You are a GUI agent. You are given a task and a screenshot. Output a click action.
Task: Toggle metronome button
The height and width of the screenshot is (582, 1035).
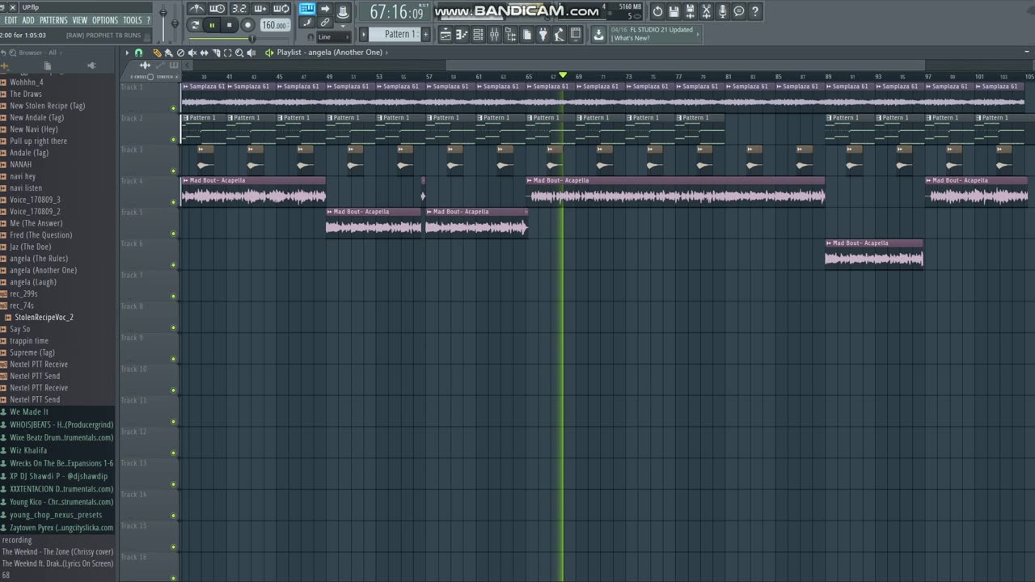tap(196, 9)
